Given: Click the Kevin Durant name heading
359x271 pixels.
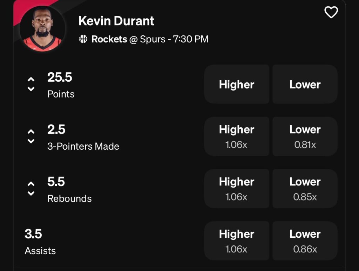Looking at the screenshot, I should click(x=116, y=21).
